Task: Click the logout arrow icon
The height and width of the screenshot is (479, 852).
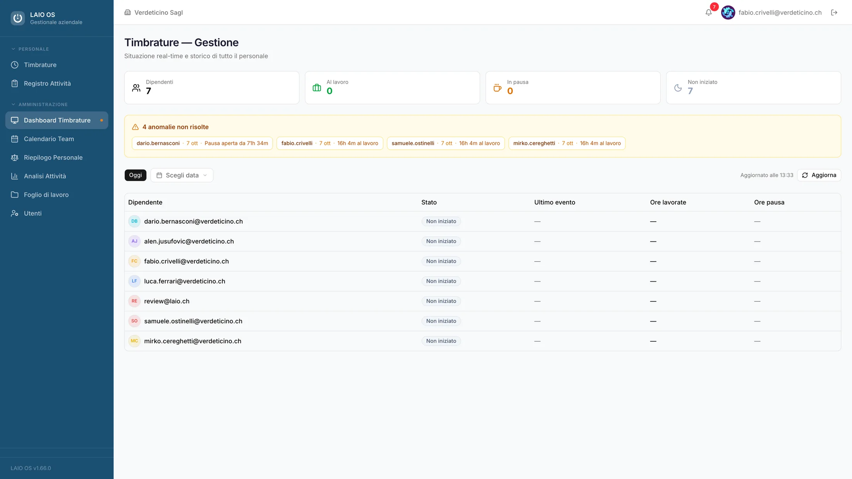Action: (834, 12)
